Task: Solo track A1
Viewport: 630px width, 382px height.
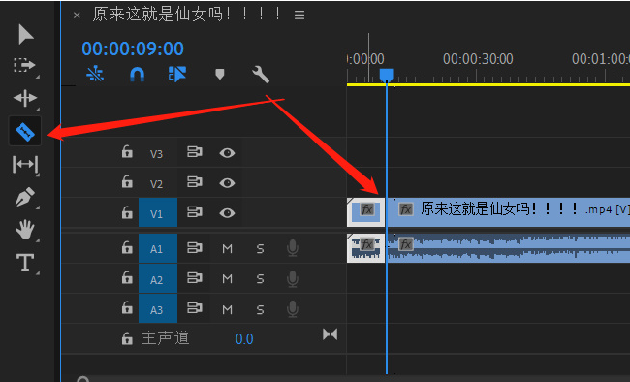Action: 261,249
